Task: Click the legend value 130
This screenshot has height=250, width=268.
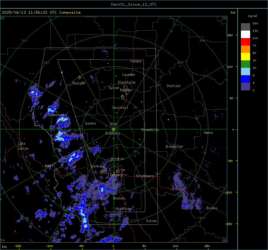Action: point(255,31)
